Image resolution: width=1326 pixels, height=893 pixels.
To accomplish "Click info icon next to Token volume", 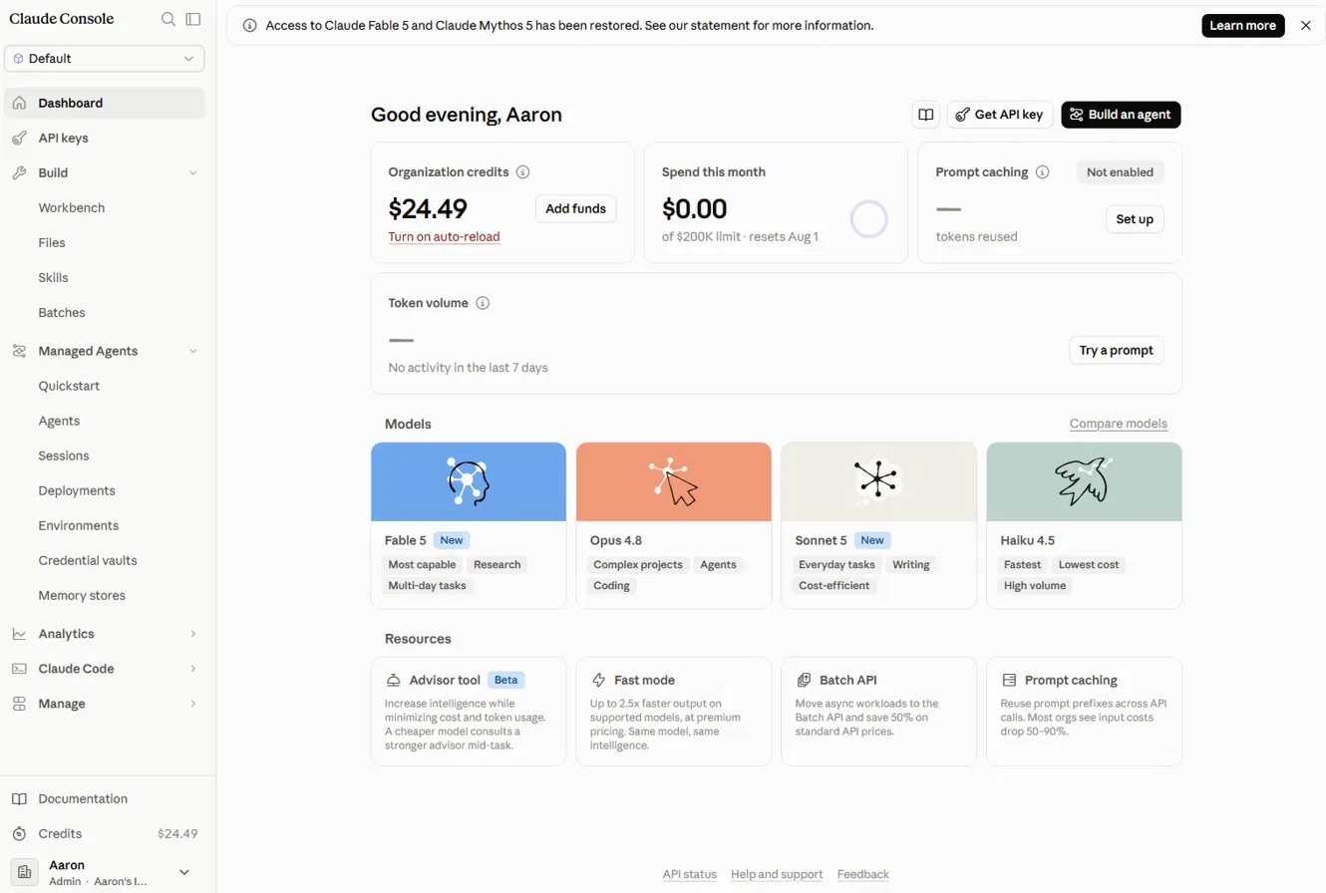I will [483, 303].
